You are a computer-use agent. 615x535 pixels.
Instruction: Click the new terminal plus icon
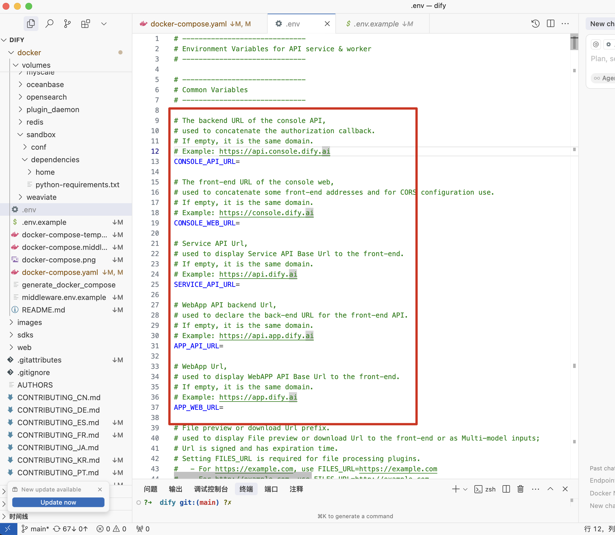coord(456,489)
